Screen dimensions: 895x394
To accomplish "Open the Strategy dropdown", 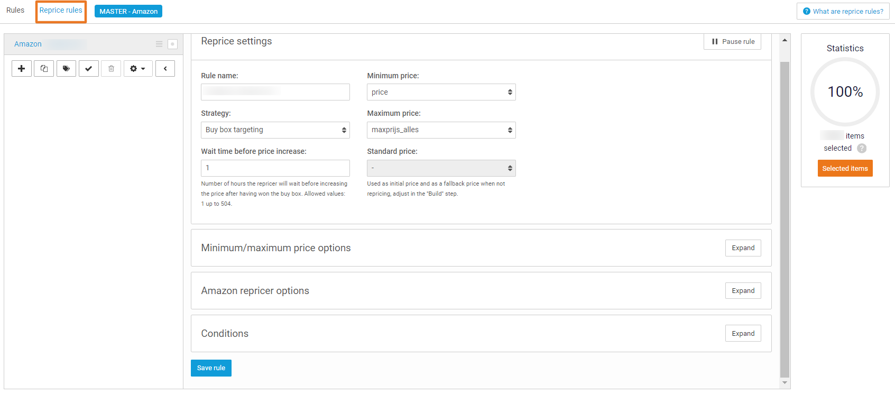I will 275,130.
